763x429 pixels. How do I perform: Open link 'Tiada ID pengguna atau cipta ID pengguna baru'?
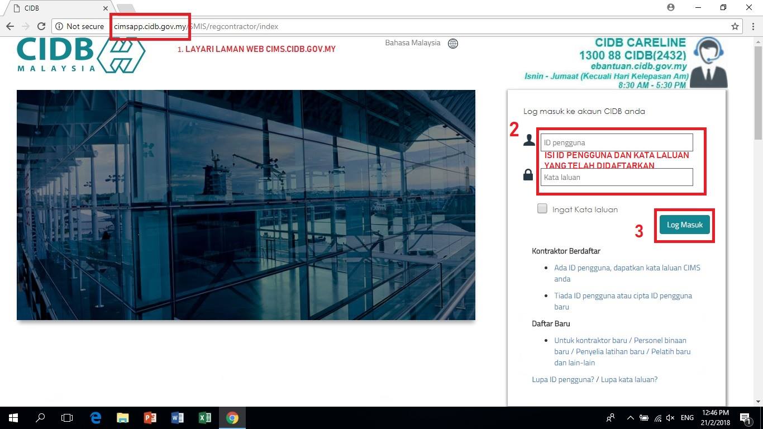tap(623, 301)
